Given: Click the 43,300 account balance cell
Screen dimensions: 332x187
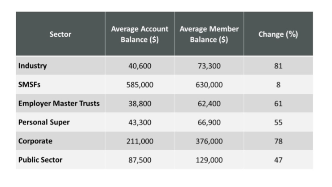Looking at the screenshot, I should [x=140, y=122].
